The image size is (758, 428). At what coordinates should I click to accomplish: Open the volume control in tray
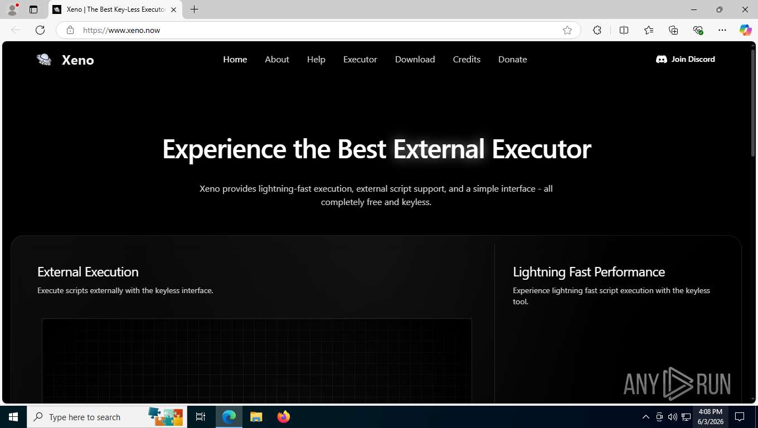(x=673, y=417)
